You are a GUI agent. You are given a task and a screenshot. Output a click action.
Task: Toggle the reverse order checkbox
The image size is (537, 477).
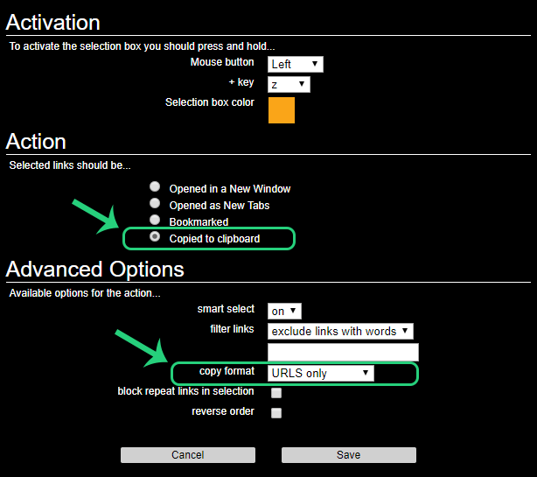(276, 413)
